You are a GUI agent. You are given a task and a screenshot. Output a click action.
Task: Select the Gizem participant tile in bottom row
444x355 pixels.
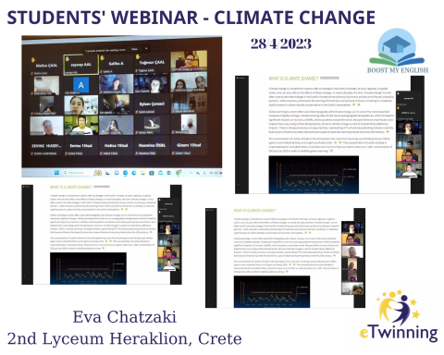[189, 145]
